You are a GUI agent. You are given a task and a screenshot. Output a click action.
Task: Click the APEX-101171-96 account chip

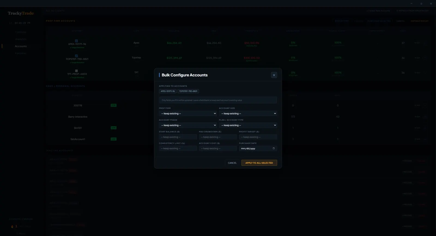tap(168, 91)
